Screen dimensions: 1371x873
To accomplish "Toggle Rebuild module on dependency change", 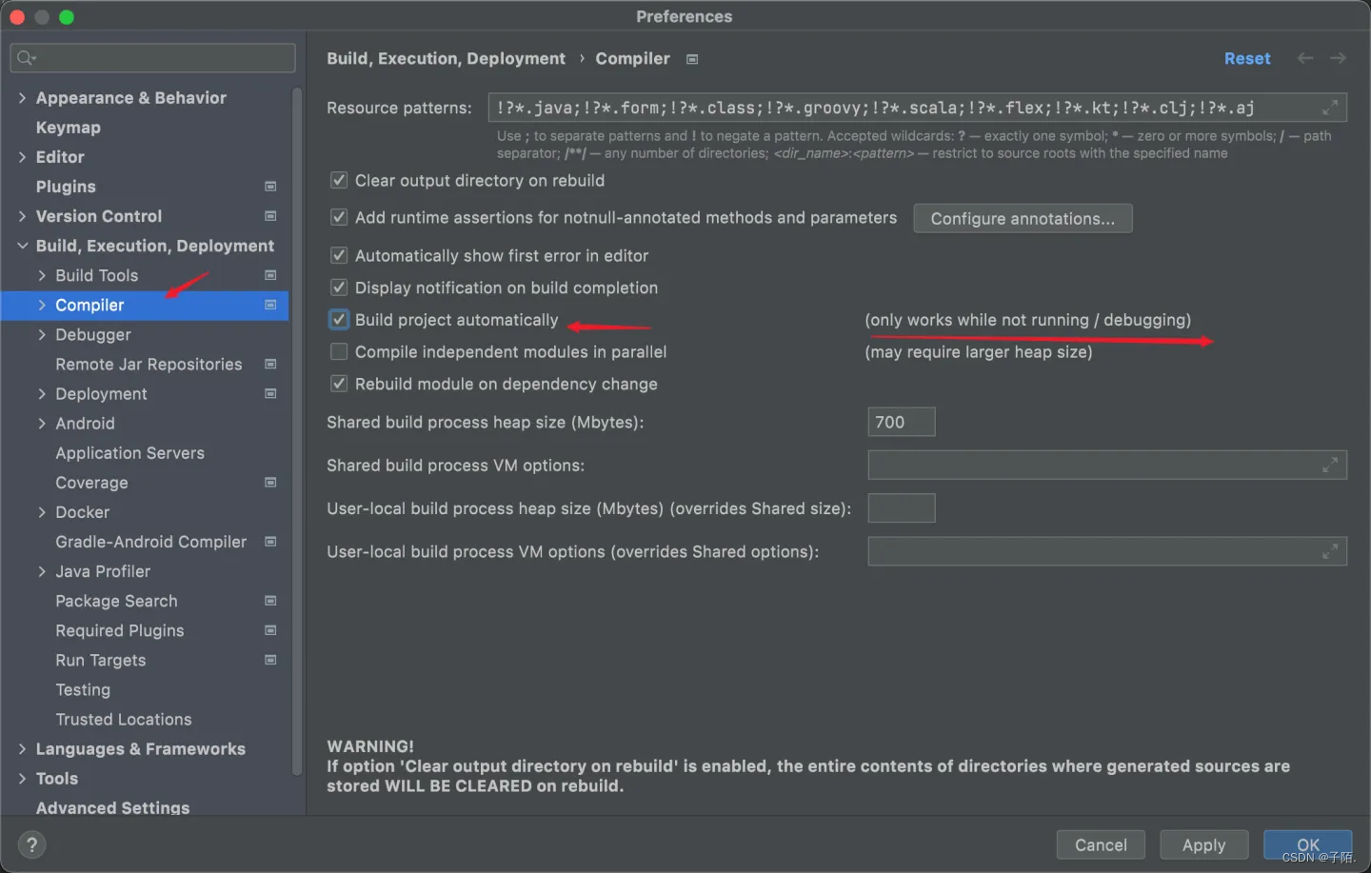I will (x=339, y=384).
